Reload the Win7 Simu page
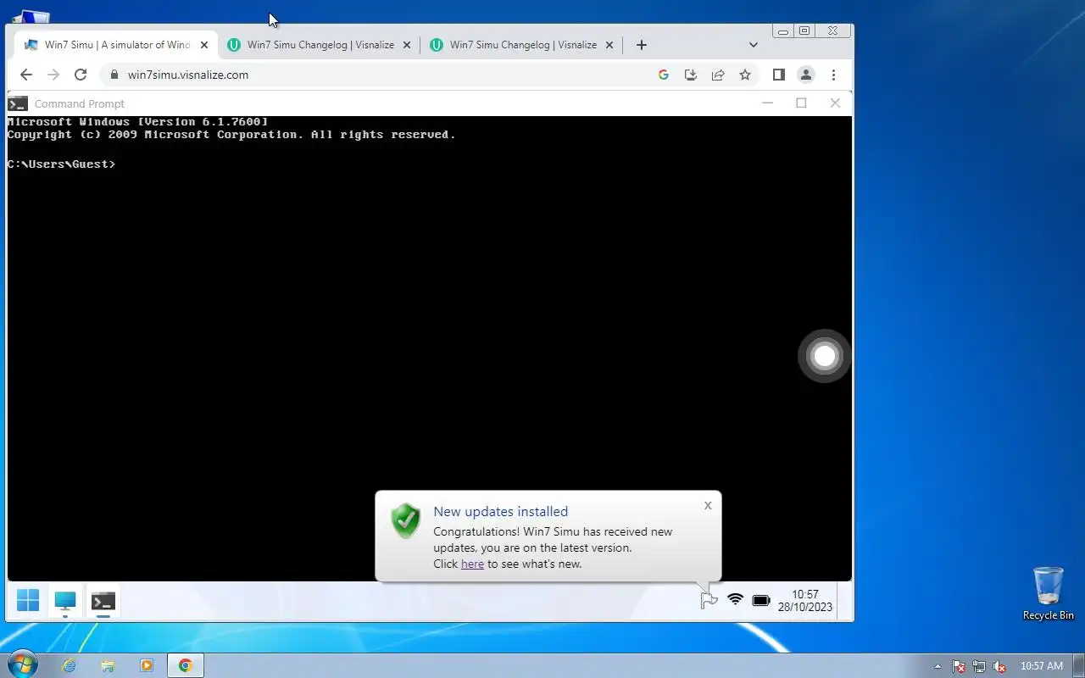 point(81,75)
